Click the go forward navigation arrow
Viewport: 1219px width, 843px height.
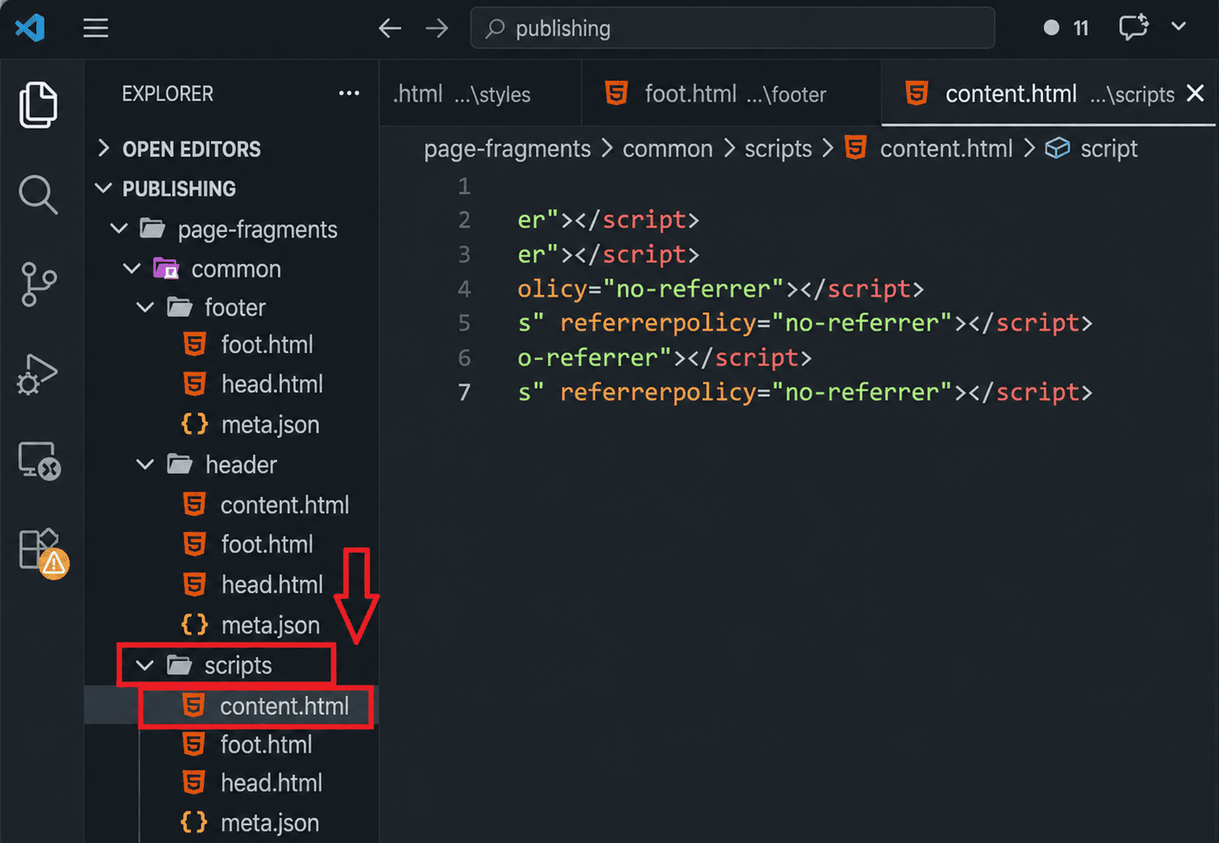[437, 29]
